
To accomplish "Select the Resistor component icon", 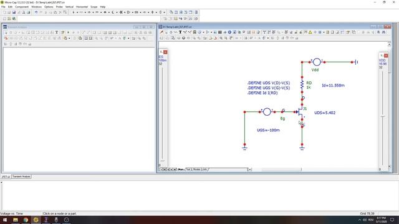I will [x=81, y=12].
